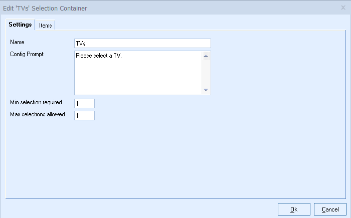This screenshot has height=218, width=351.
Task: Click the Config Prompt label
Action: pyautogui.click(x=28, y=54)
